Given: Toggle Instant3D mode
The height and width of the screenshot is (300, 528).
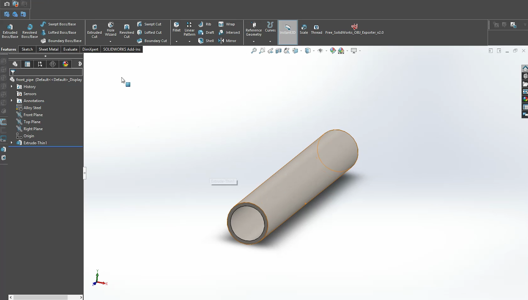Looking at the screenshot, I should (x=288, y=32).
